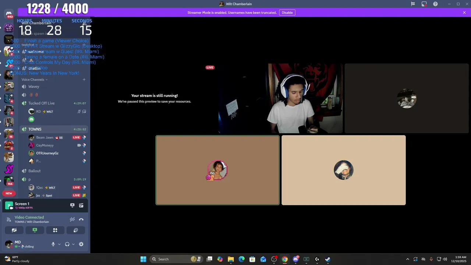Create a new voice channel with plus icon
The width and height of the screenshot is (471, 265).
[84, 79]
